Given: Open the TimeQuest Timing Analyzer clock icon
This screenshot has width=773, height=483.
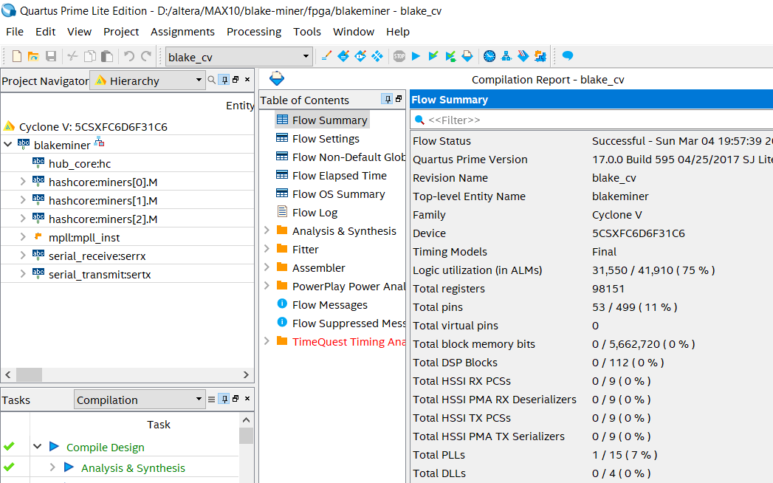Looking at the screenshot, I should point(489,56).
